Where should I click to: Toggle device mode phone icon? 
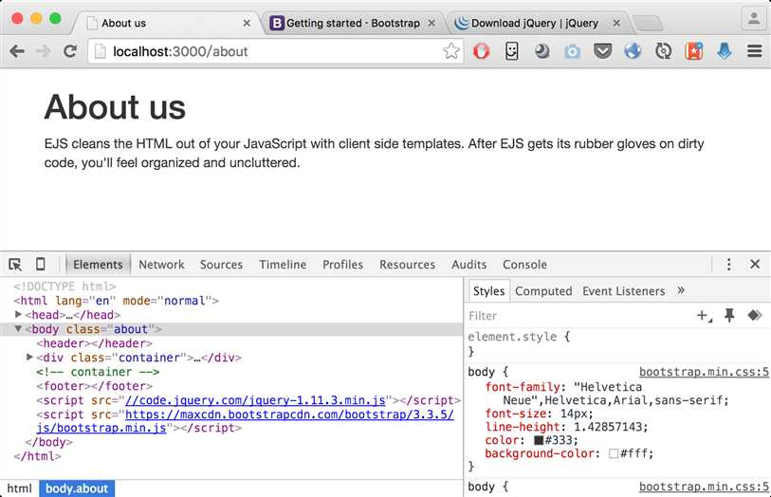[41, 265]
